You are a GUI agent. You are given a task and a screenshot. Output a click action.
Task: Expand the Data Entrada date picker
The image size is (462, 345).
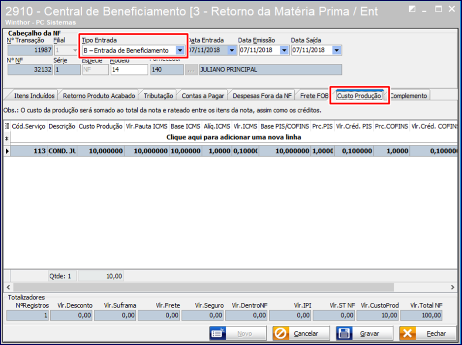(x=232, y=50)
